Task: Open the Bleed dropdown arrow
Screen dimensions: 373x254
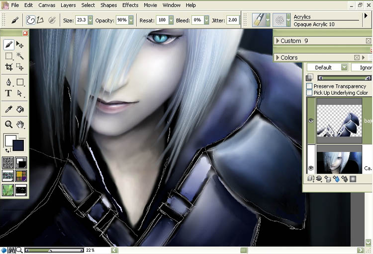Action: pos(206,20)
